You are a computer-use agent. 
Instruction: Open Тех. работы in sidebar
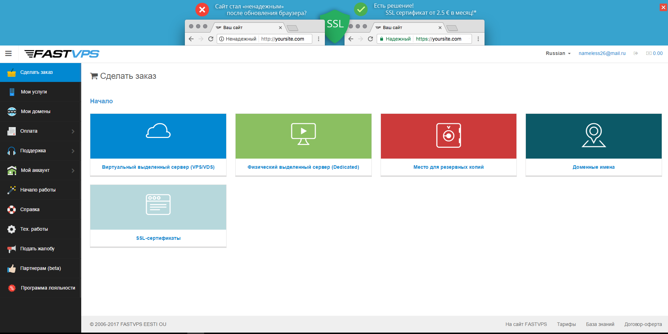[x=41, y=229]
